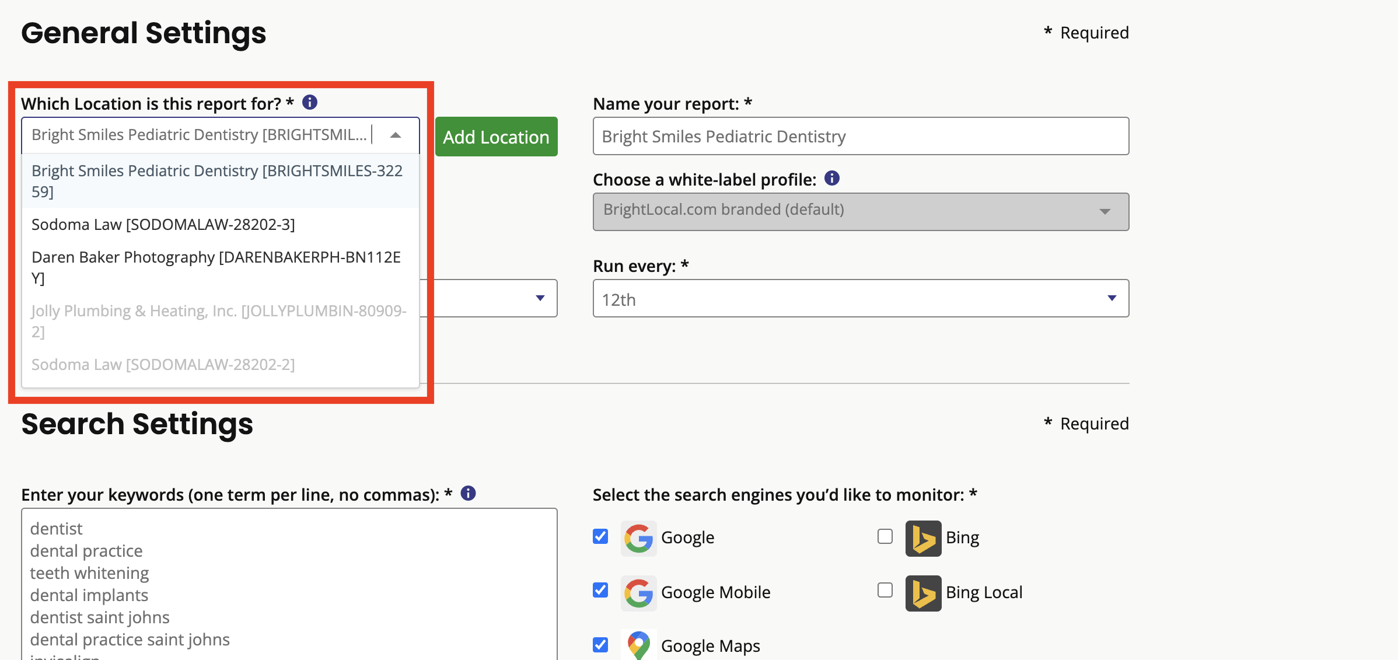Image resolution: width=1398 pixels, height=660 pixels.
Task: Click the green Add Location button
Action: click(496, 137)
